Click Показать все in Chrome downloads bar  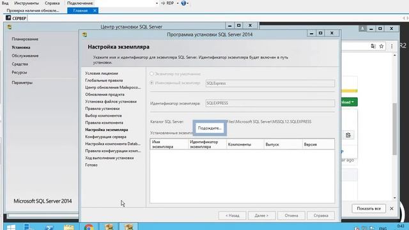(369, 209)
